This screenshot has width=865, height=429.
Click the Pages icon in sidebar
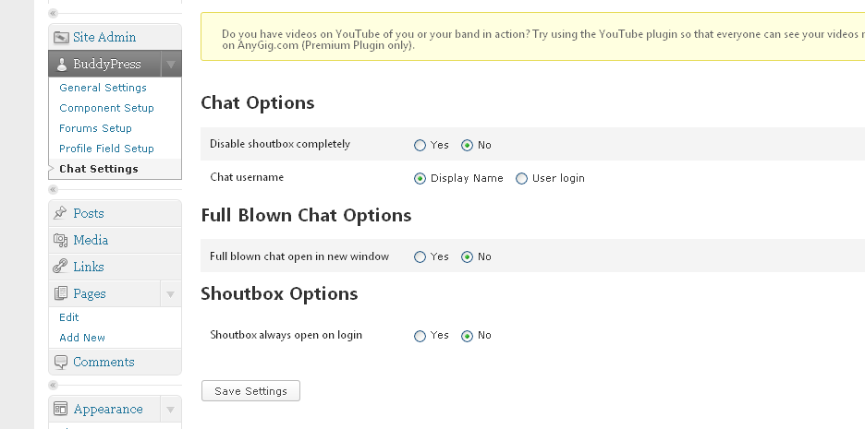click(61, 293)
